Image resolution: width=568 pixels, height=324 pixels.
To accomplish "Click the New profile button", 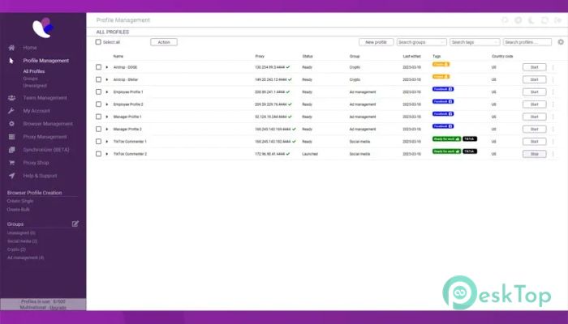I will point(376,42).
